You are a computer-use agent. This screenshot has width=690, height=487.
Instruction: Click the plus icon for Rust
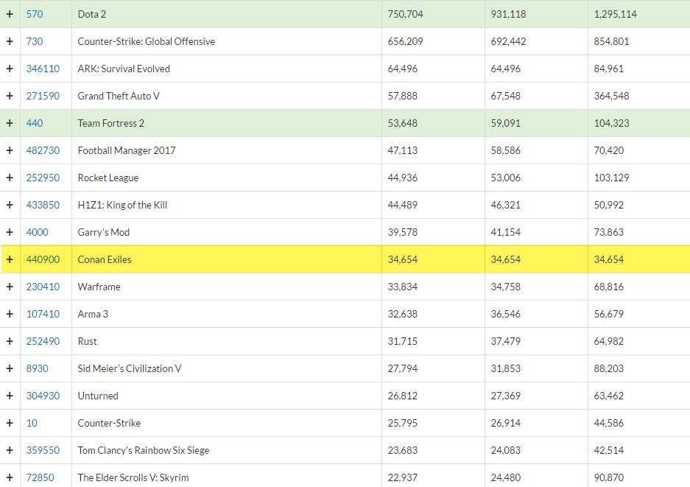point(10,342)
